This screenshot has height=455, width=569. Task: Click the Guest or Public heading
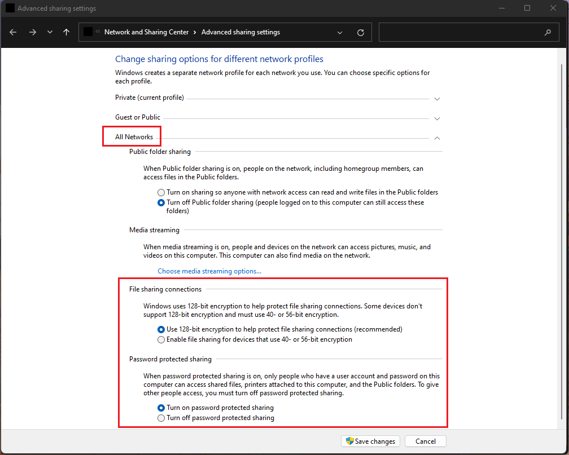coord(138,117)
